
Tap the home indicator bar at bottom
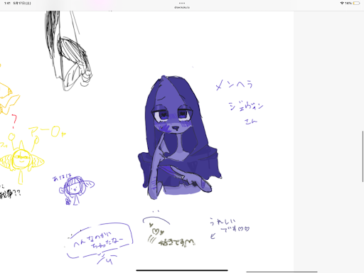(182, 270)
